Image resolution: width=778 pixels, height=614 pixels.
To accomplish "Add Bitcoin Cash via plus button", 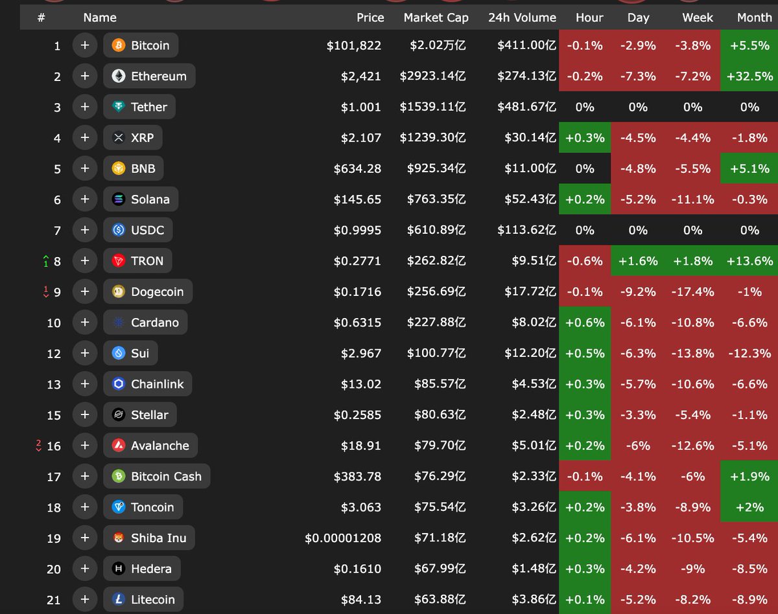I will coord(84,477).
